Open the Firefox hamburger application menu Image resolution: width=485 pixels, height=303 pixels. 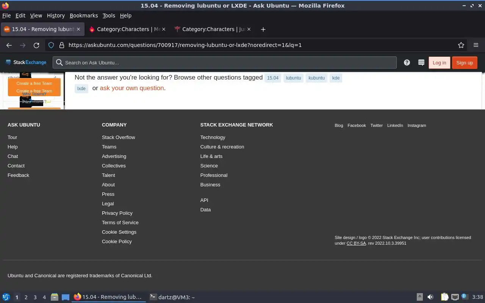tap(476, 45)
